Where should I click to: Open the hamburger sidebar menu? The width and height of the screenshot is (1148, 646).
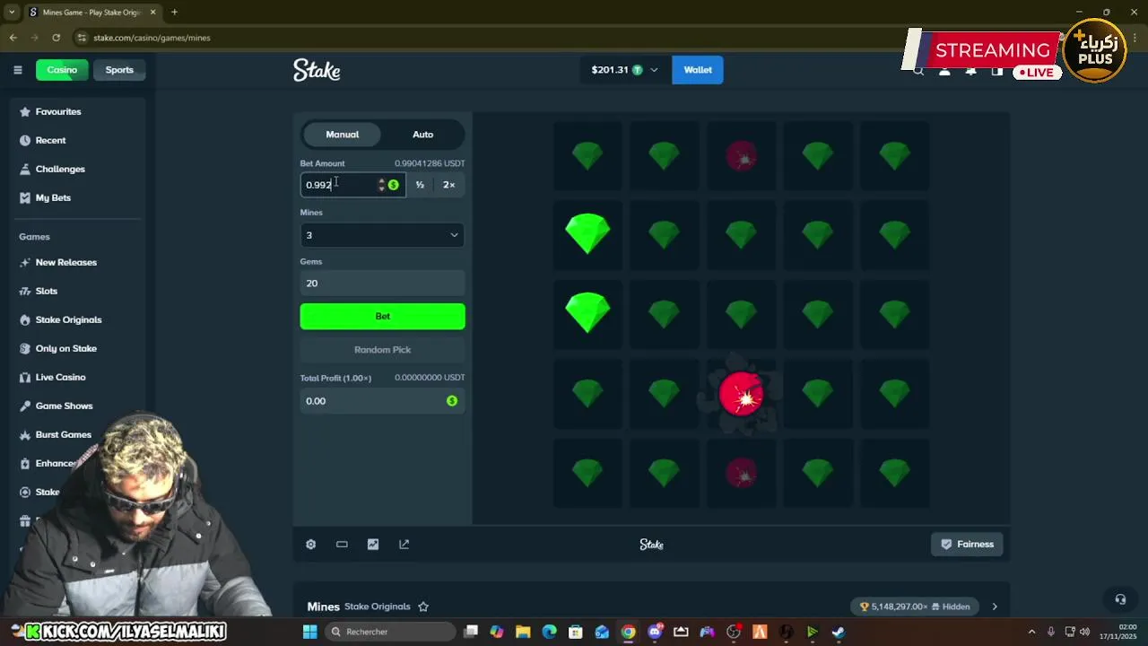[17, 70]
